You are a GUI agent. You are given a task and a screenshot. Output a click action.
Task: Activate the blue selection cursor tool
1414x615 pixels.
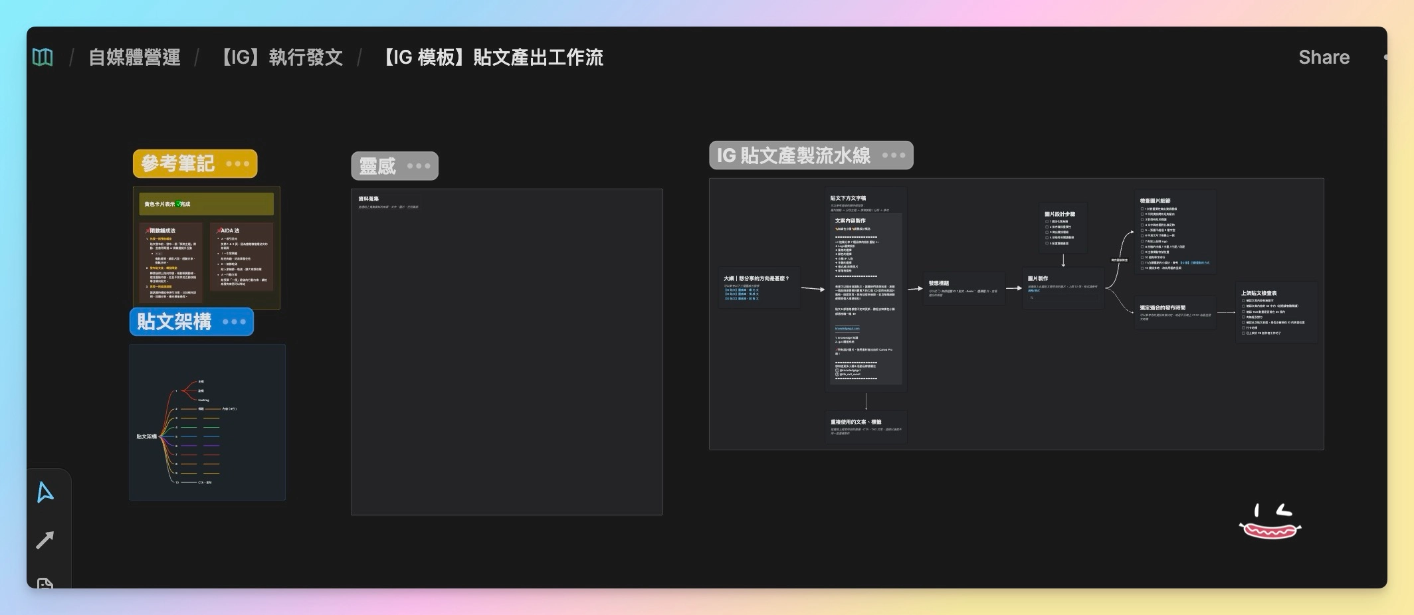[45, 492]
